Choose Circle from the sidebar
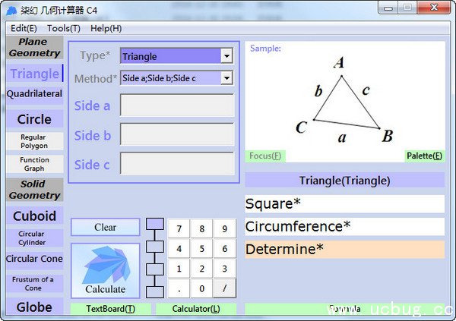Viewport: 456px width, 321px height. pos(35,119)
